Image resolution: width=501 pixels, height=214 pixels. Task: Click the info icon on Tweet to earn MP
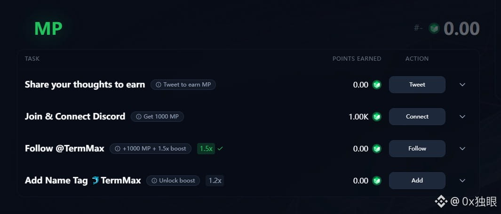click(x=158, y=85)
